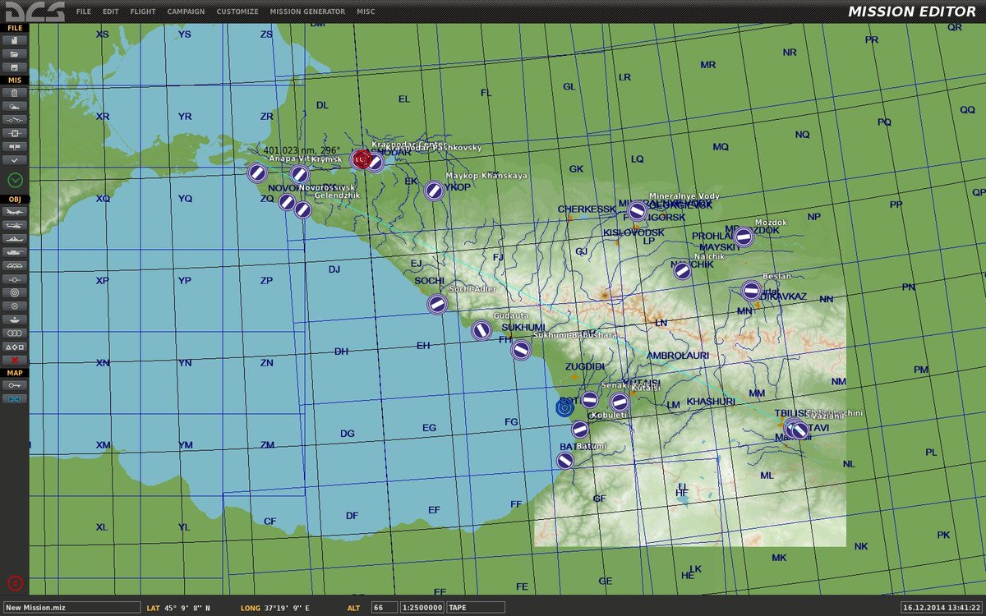This screenshot has height=616, width=986.
Task: Select the bullseye concentric circles tool
Action: coord(15,292)
